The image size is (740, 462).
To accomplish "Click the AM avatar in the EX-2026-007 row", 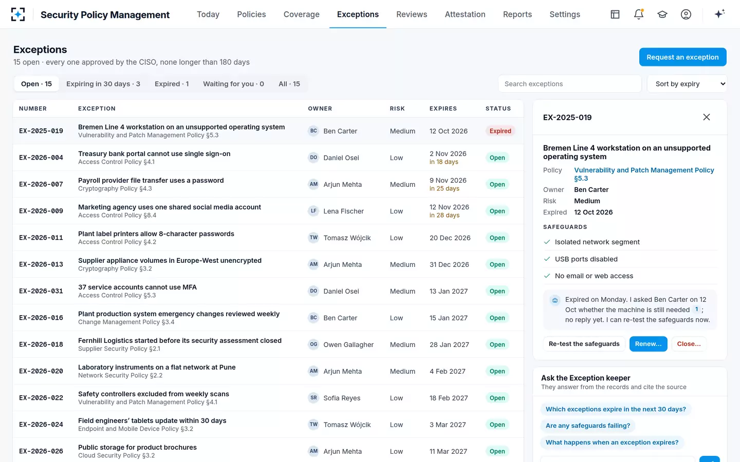I will [x=313, y=184].
